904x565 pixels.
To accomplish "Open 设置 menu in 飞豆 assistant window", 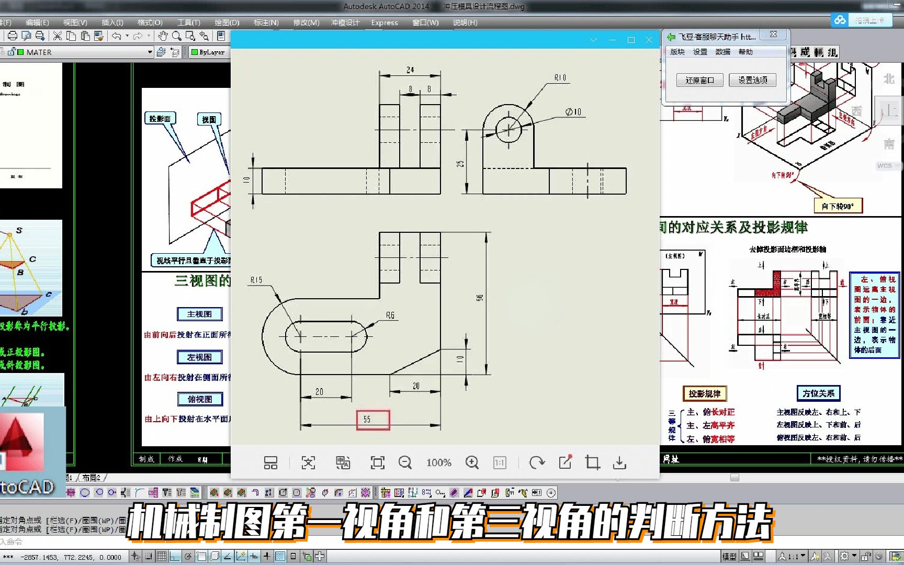I will point(700,52).
